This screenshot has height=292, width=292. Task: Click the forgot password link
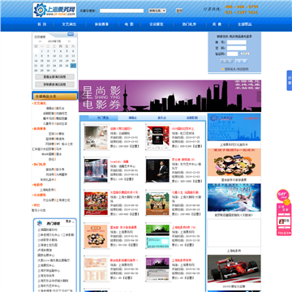pyautogui.click(x=236, y=69)
